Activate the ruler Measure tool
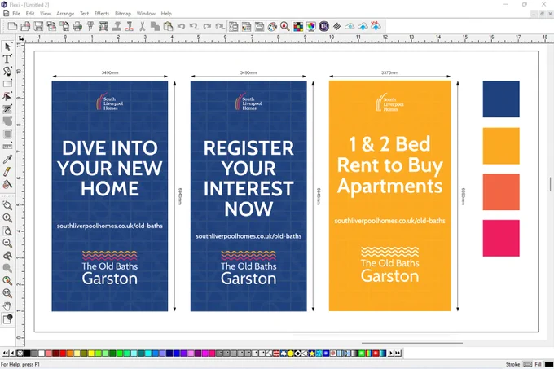554x369 pixels. pyautogui.click(x=7, y=147)
